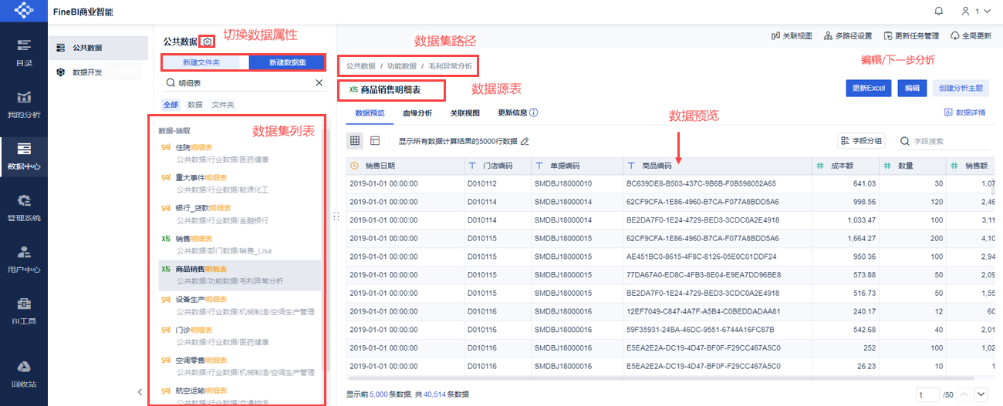The image size is (1003, 406).
Task: Switch to table grid view icon
Action: [355, 141]
